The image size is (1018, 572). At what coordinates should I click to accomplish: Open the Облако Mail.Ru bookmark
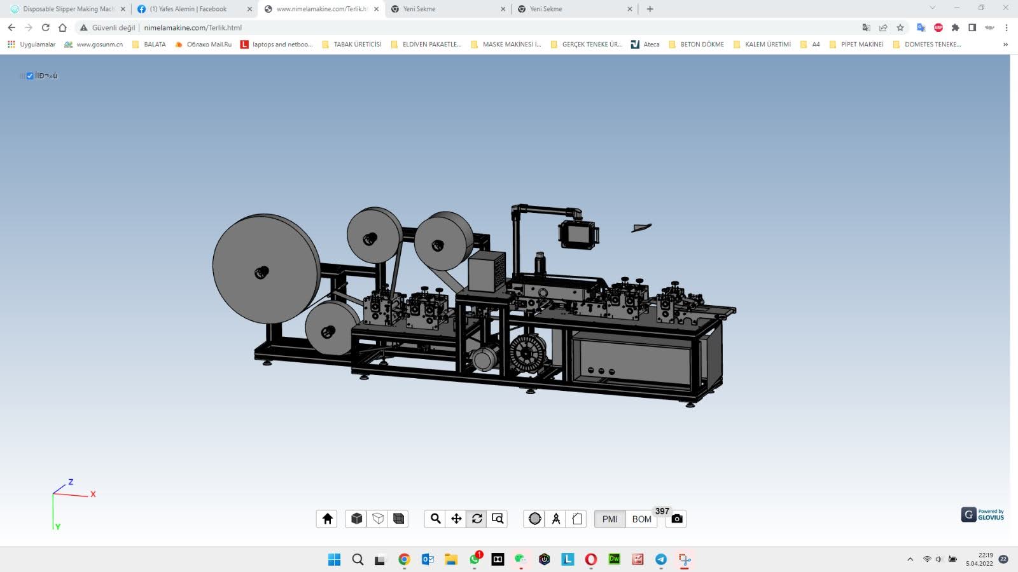[204, 44]
